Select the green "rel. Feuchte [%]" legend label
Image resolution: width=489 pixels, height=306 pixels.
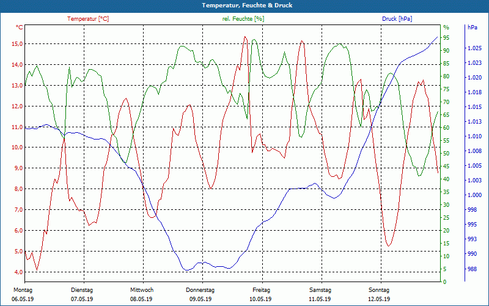pos(243,19)
